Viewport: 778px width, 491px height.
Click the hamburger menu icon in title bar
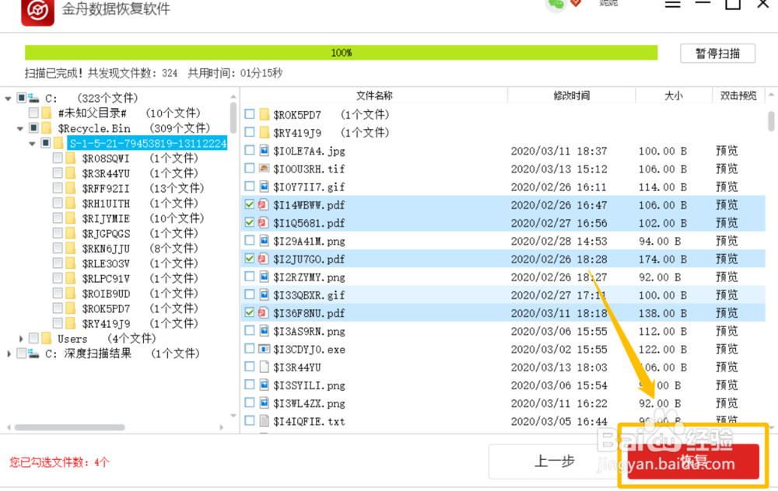pos(673,5)
